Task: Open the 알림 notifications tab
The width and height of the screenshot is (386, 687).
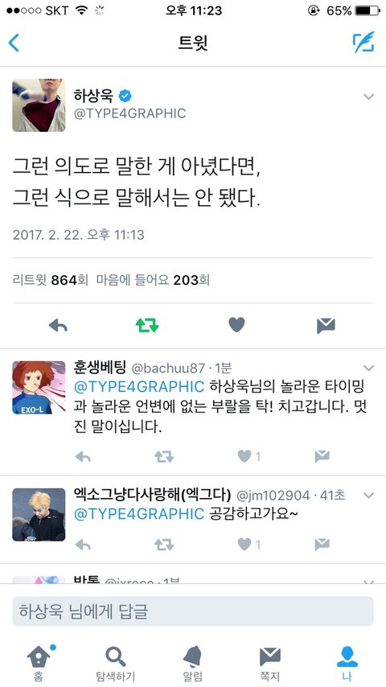Action: [x=193, y=663]
